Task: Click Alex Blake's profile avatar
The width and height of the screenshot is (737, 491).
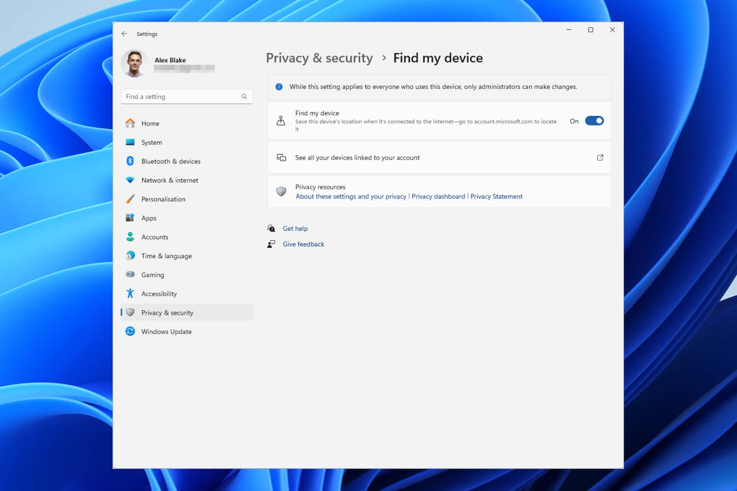Action: (x=135, y=63)
